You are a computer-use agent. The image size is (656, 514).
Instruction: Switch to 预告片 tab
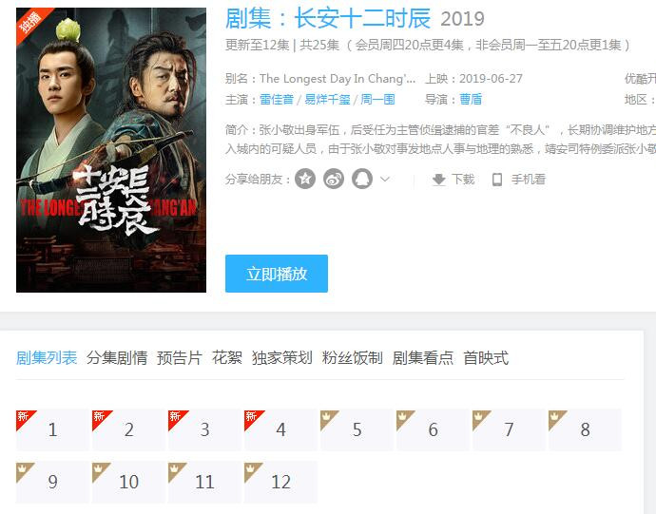pos(180,358)
